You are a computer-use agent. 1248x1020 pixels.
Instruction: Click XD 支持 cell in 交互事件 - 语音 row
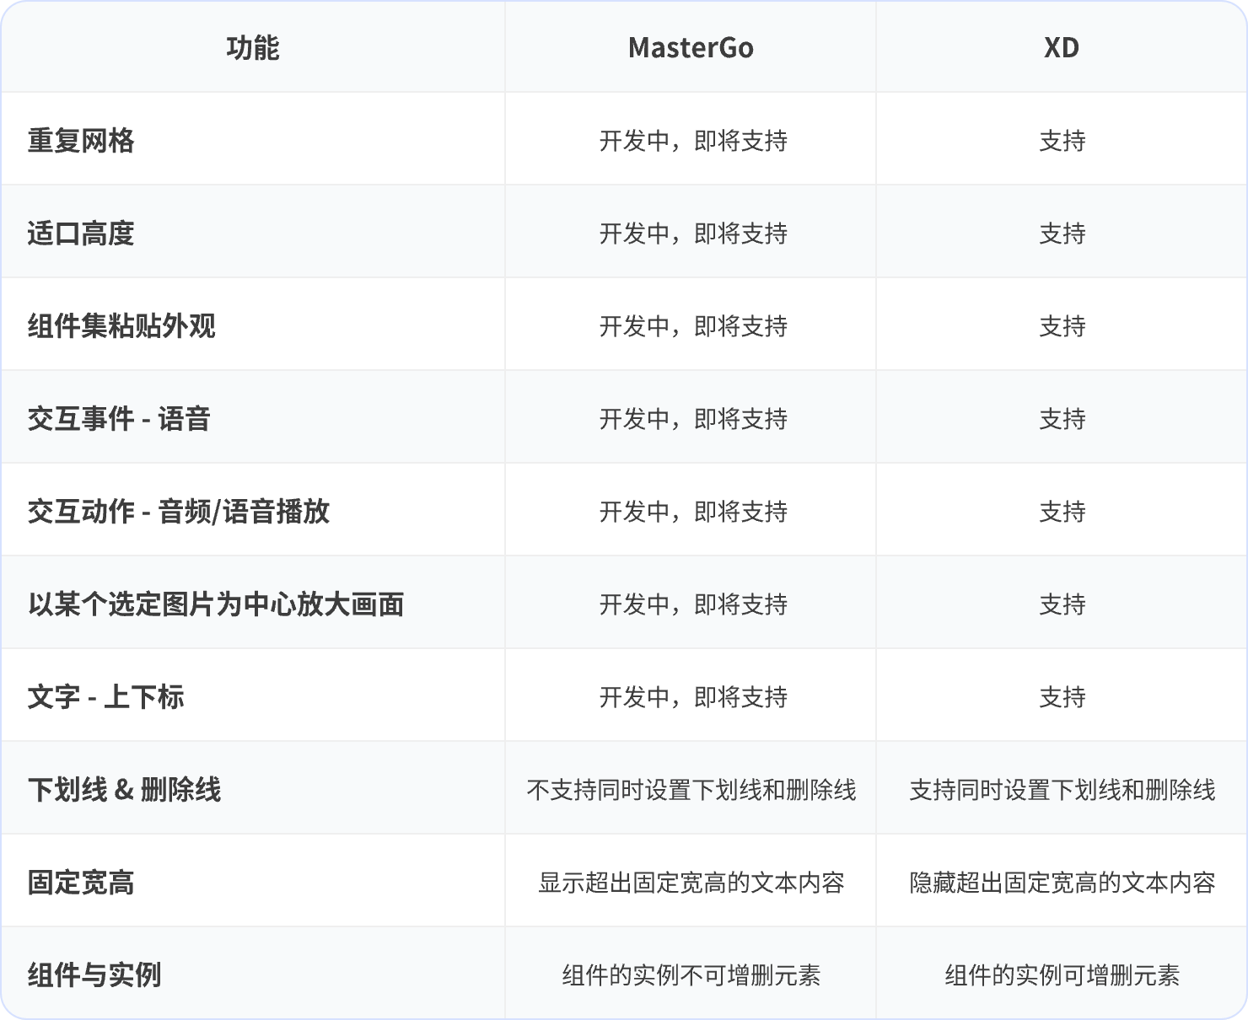point(1062,418)
